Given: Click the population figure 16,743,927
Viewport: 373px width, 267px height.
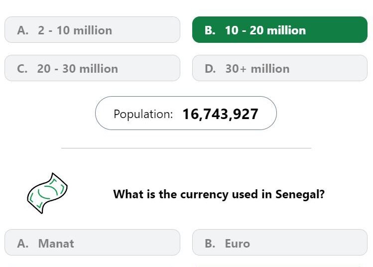Looking at the screenshot, I should click(x=220, y=114).
